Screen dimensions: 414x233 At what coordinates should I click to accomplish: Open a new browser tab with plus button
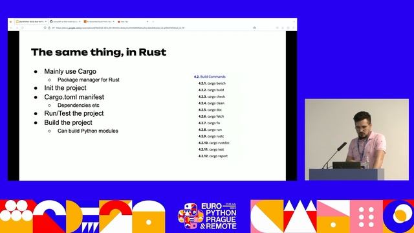[153, 21]
